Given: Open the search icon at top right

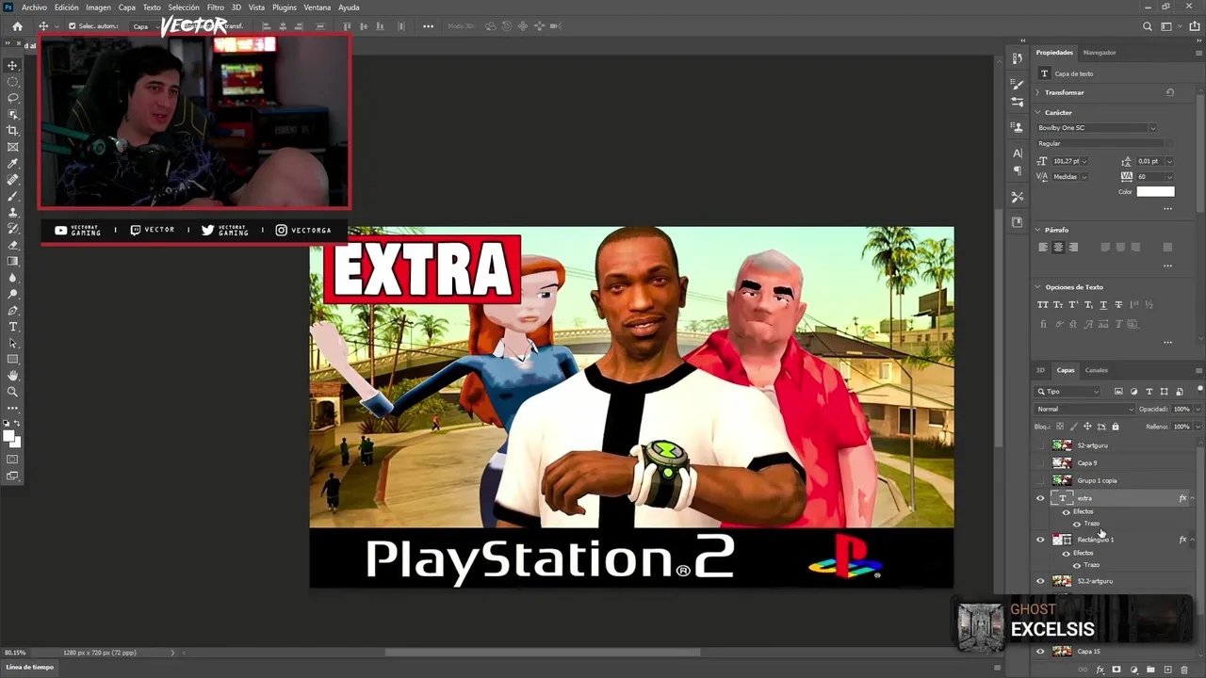Looking at the screenshot, I should (1147, 26).
